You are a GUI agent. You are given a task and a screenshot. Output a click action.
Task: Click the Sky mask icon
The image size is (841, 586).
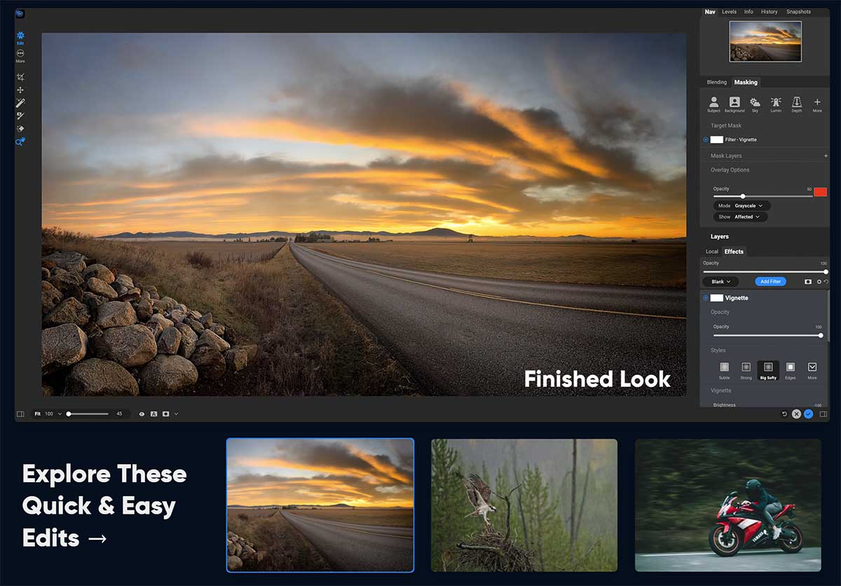click(x=755, y=104)
